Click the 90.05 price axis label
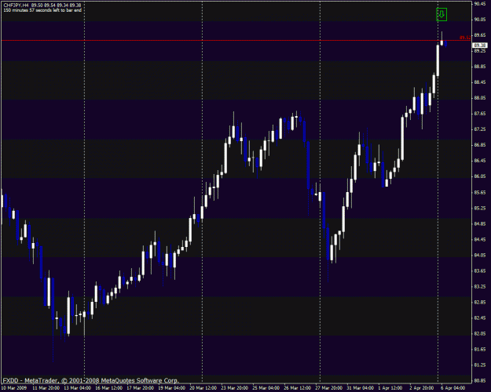 (x=480, y=20)
